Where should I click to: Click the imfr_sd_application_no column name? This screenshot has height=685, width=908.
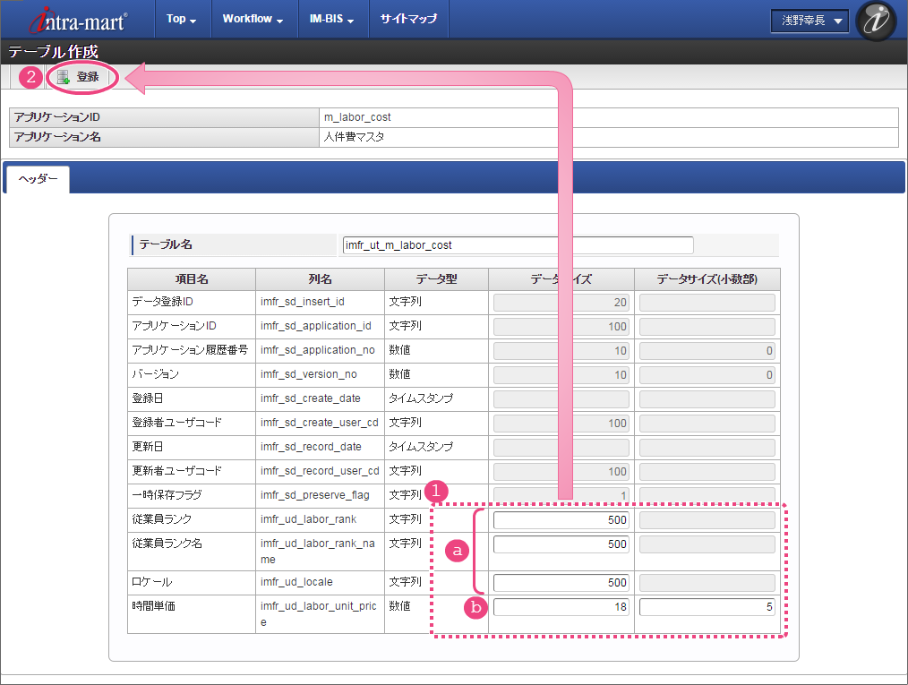[x=317, y=350]
